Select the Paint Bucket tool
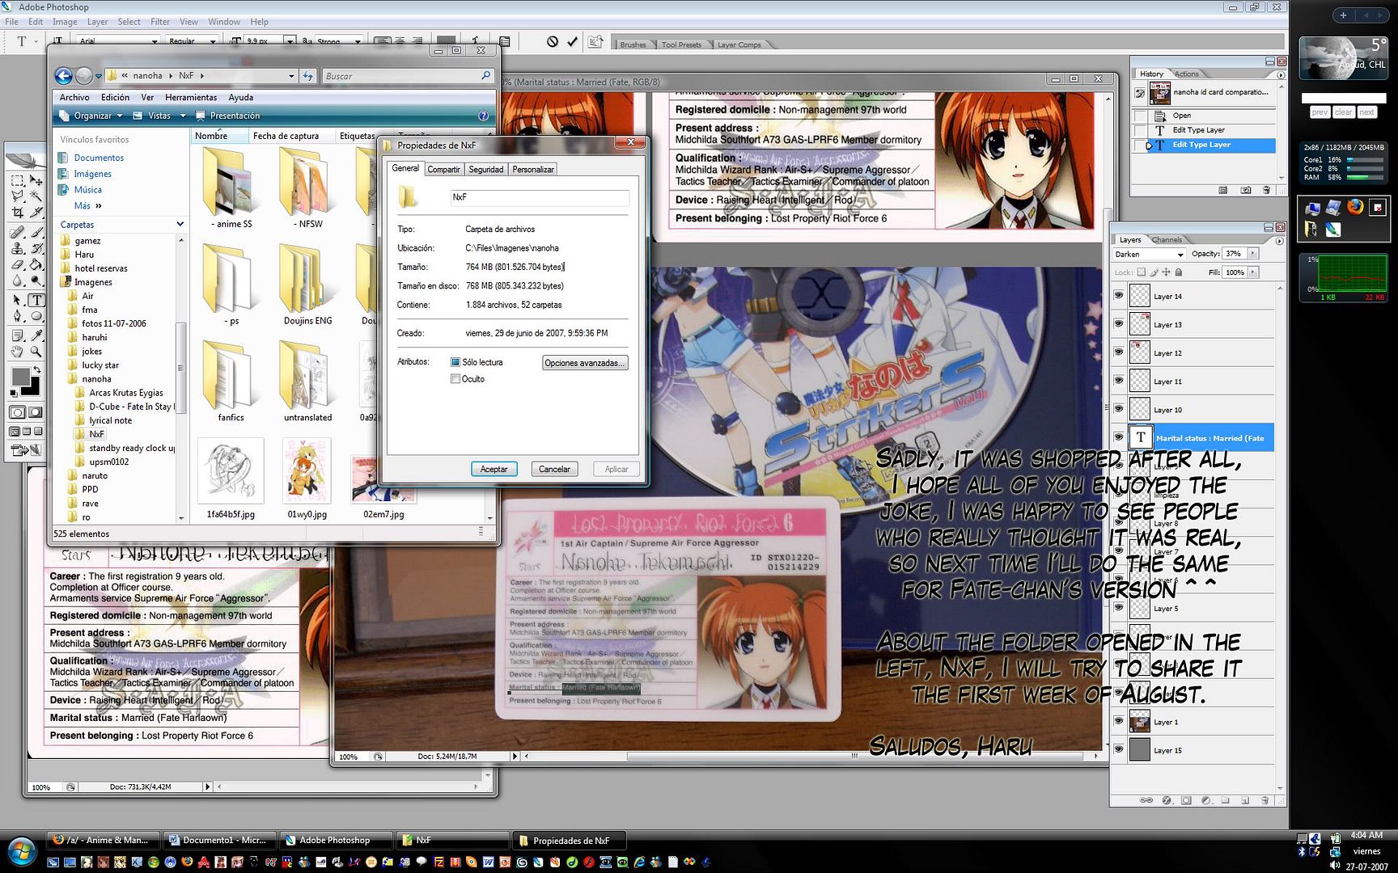The width and height of the screenshot is (1398, 873). click(x=36, y=264)
